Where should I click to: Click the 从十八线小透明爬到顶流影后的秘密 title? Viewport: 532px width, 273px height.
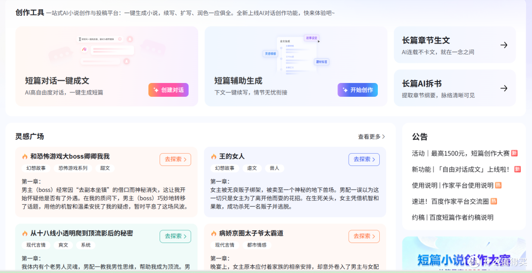[81, 233]
